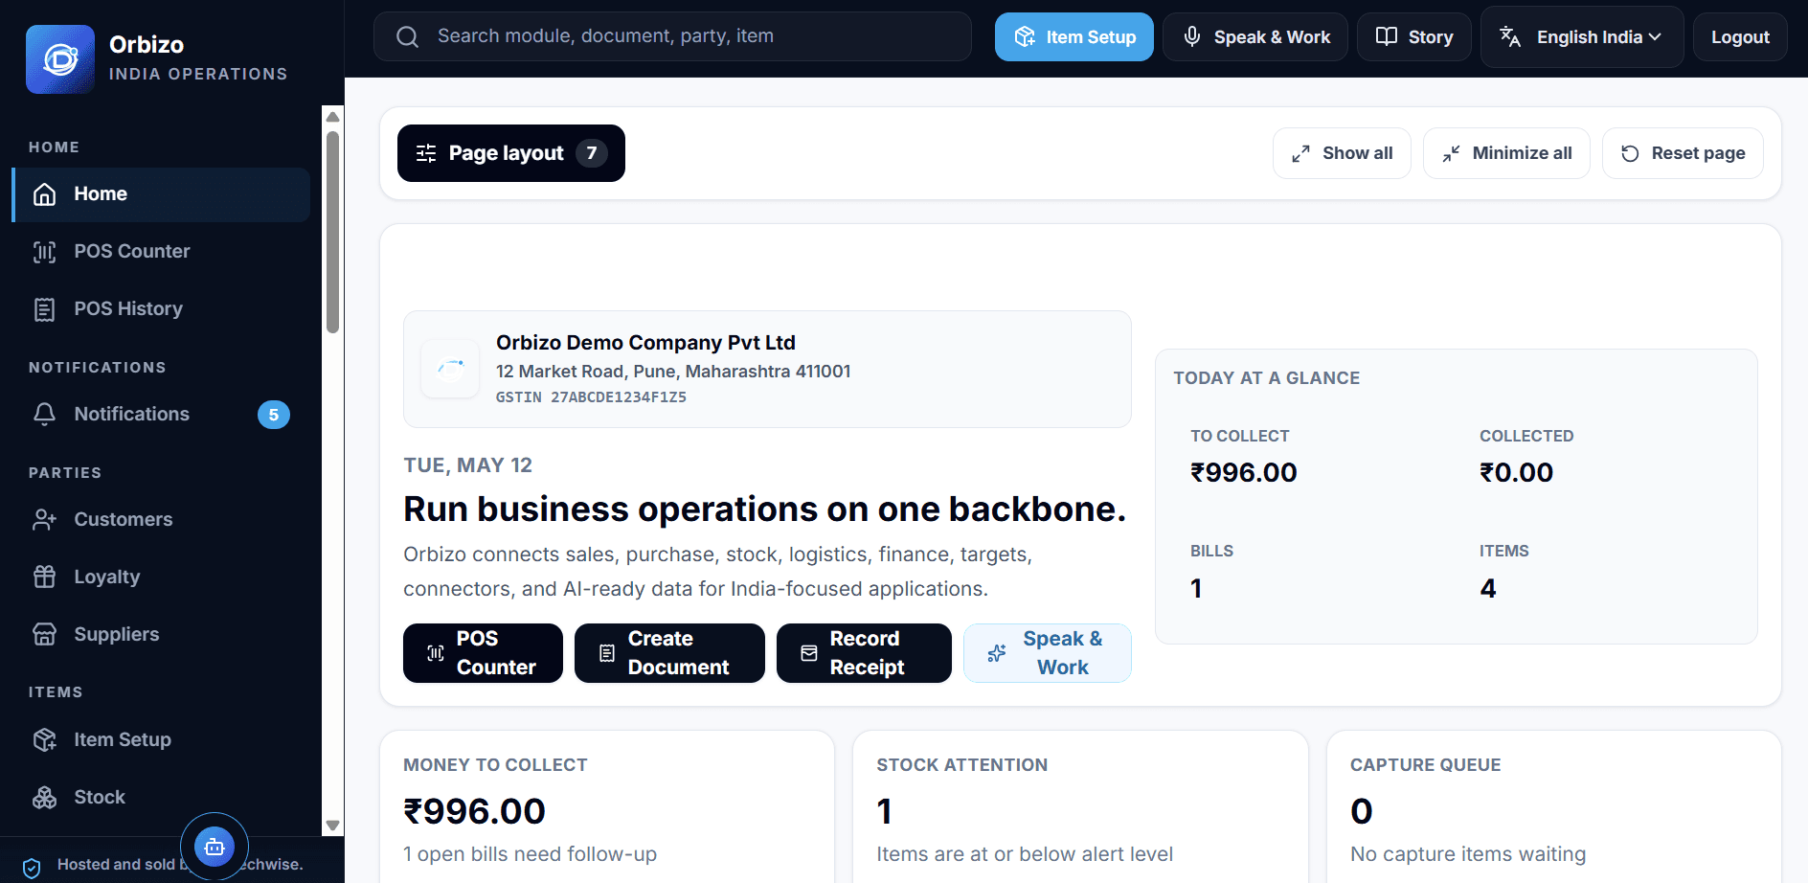This screenshot has height=883, width=1808.
Task: Click the Logout button
Action: pyautogui.click(x=1740, y=37)
